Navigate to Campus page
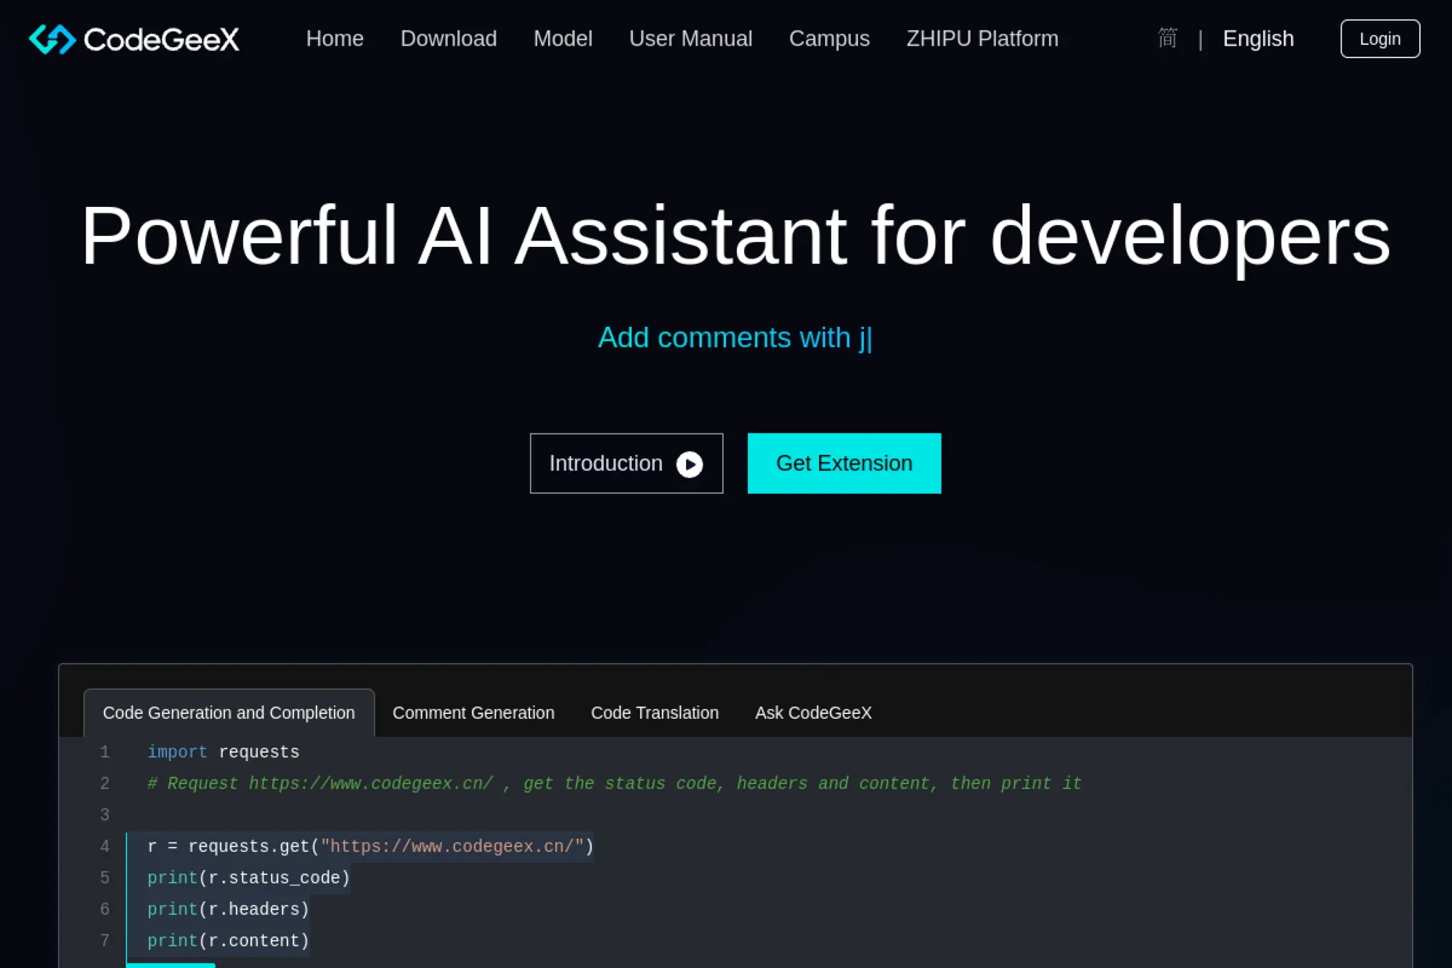1452x968 pixels. tap(829, 38)
